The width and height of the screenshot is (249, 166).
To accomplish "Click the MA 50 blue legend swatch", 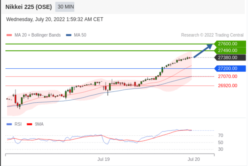I will coord(69,35).
